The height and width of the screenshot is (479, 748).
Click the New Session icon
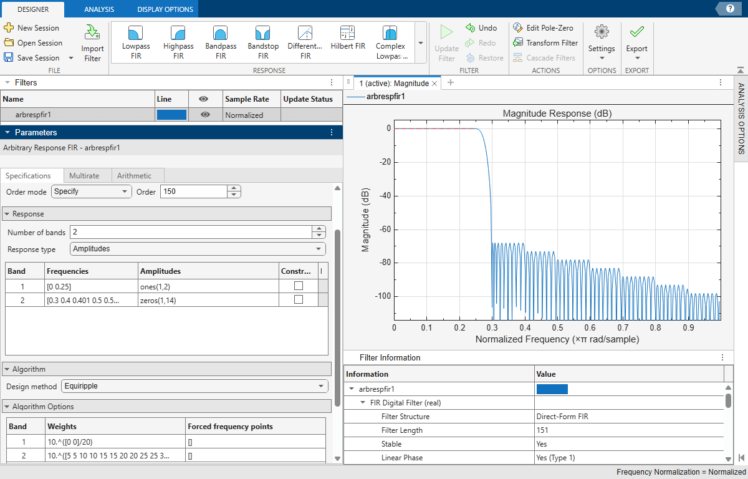coord(9,28)
